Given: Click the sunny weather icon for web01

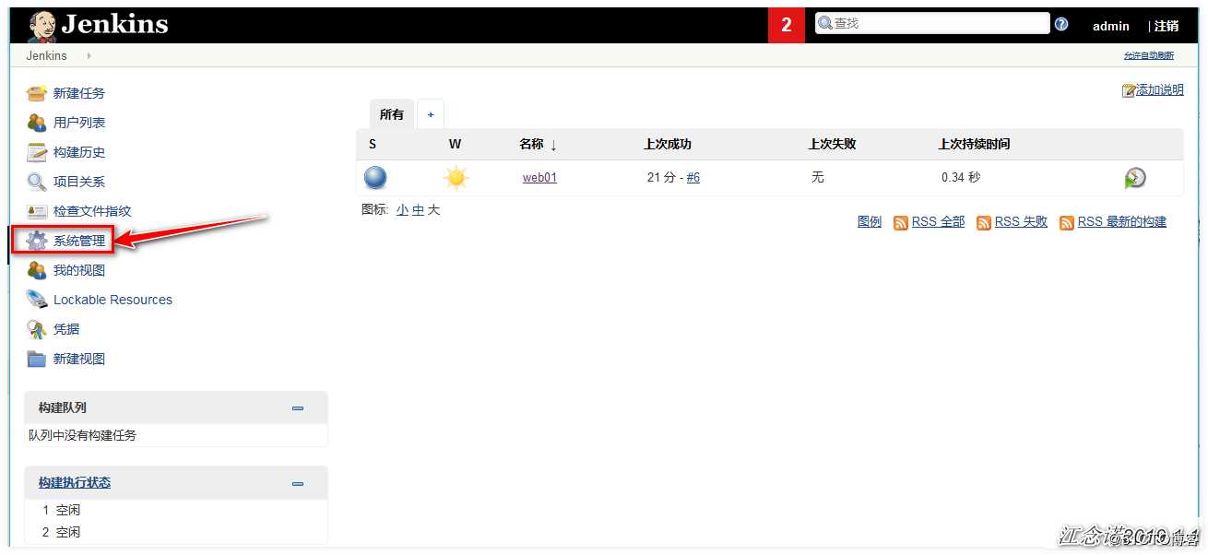Looking at the screenshot, I should (x=456, y=178).
